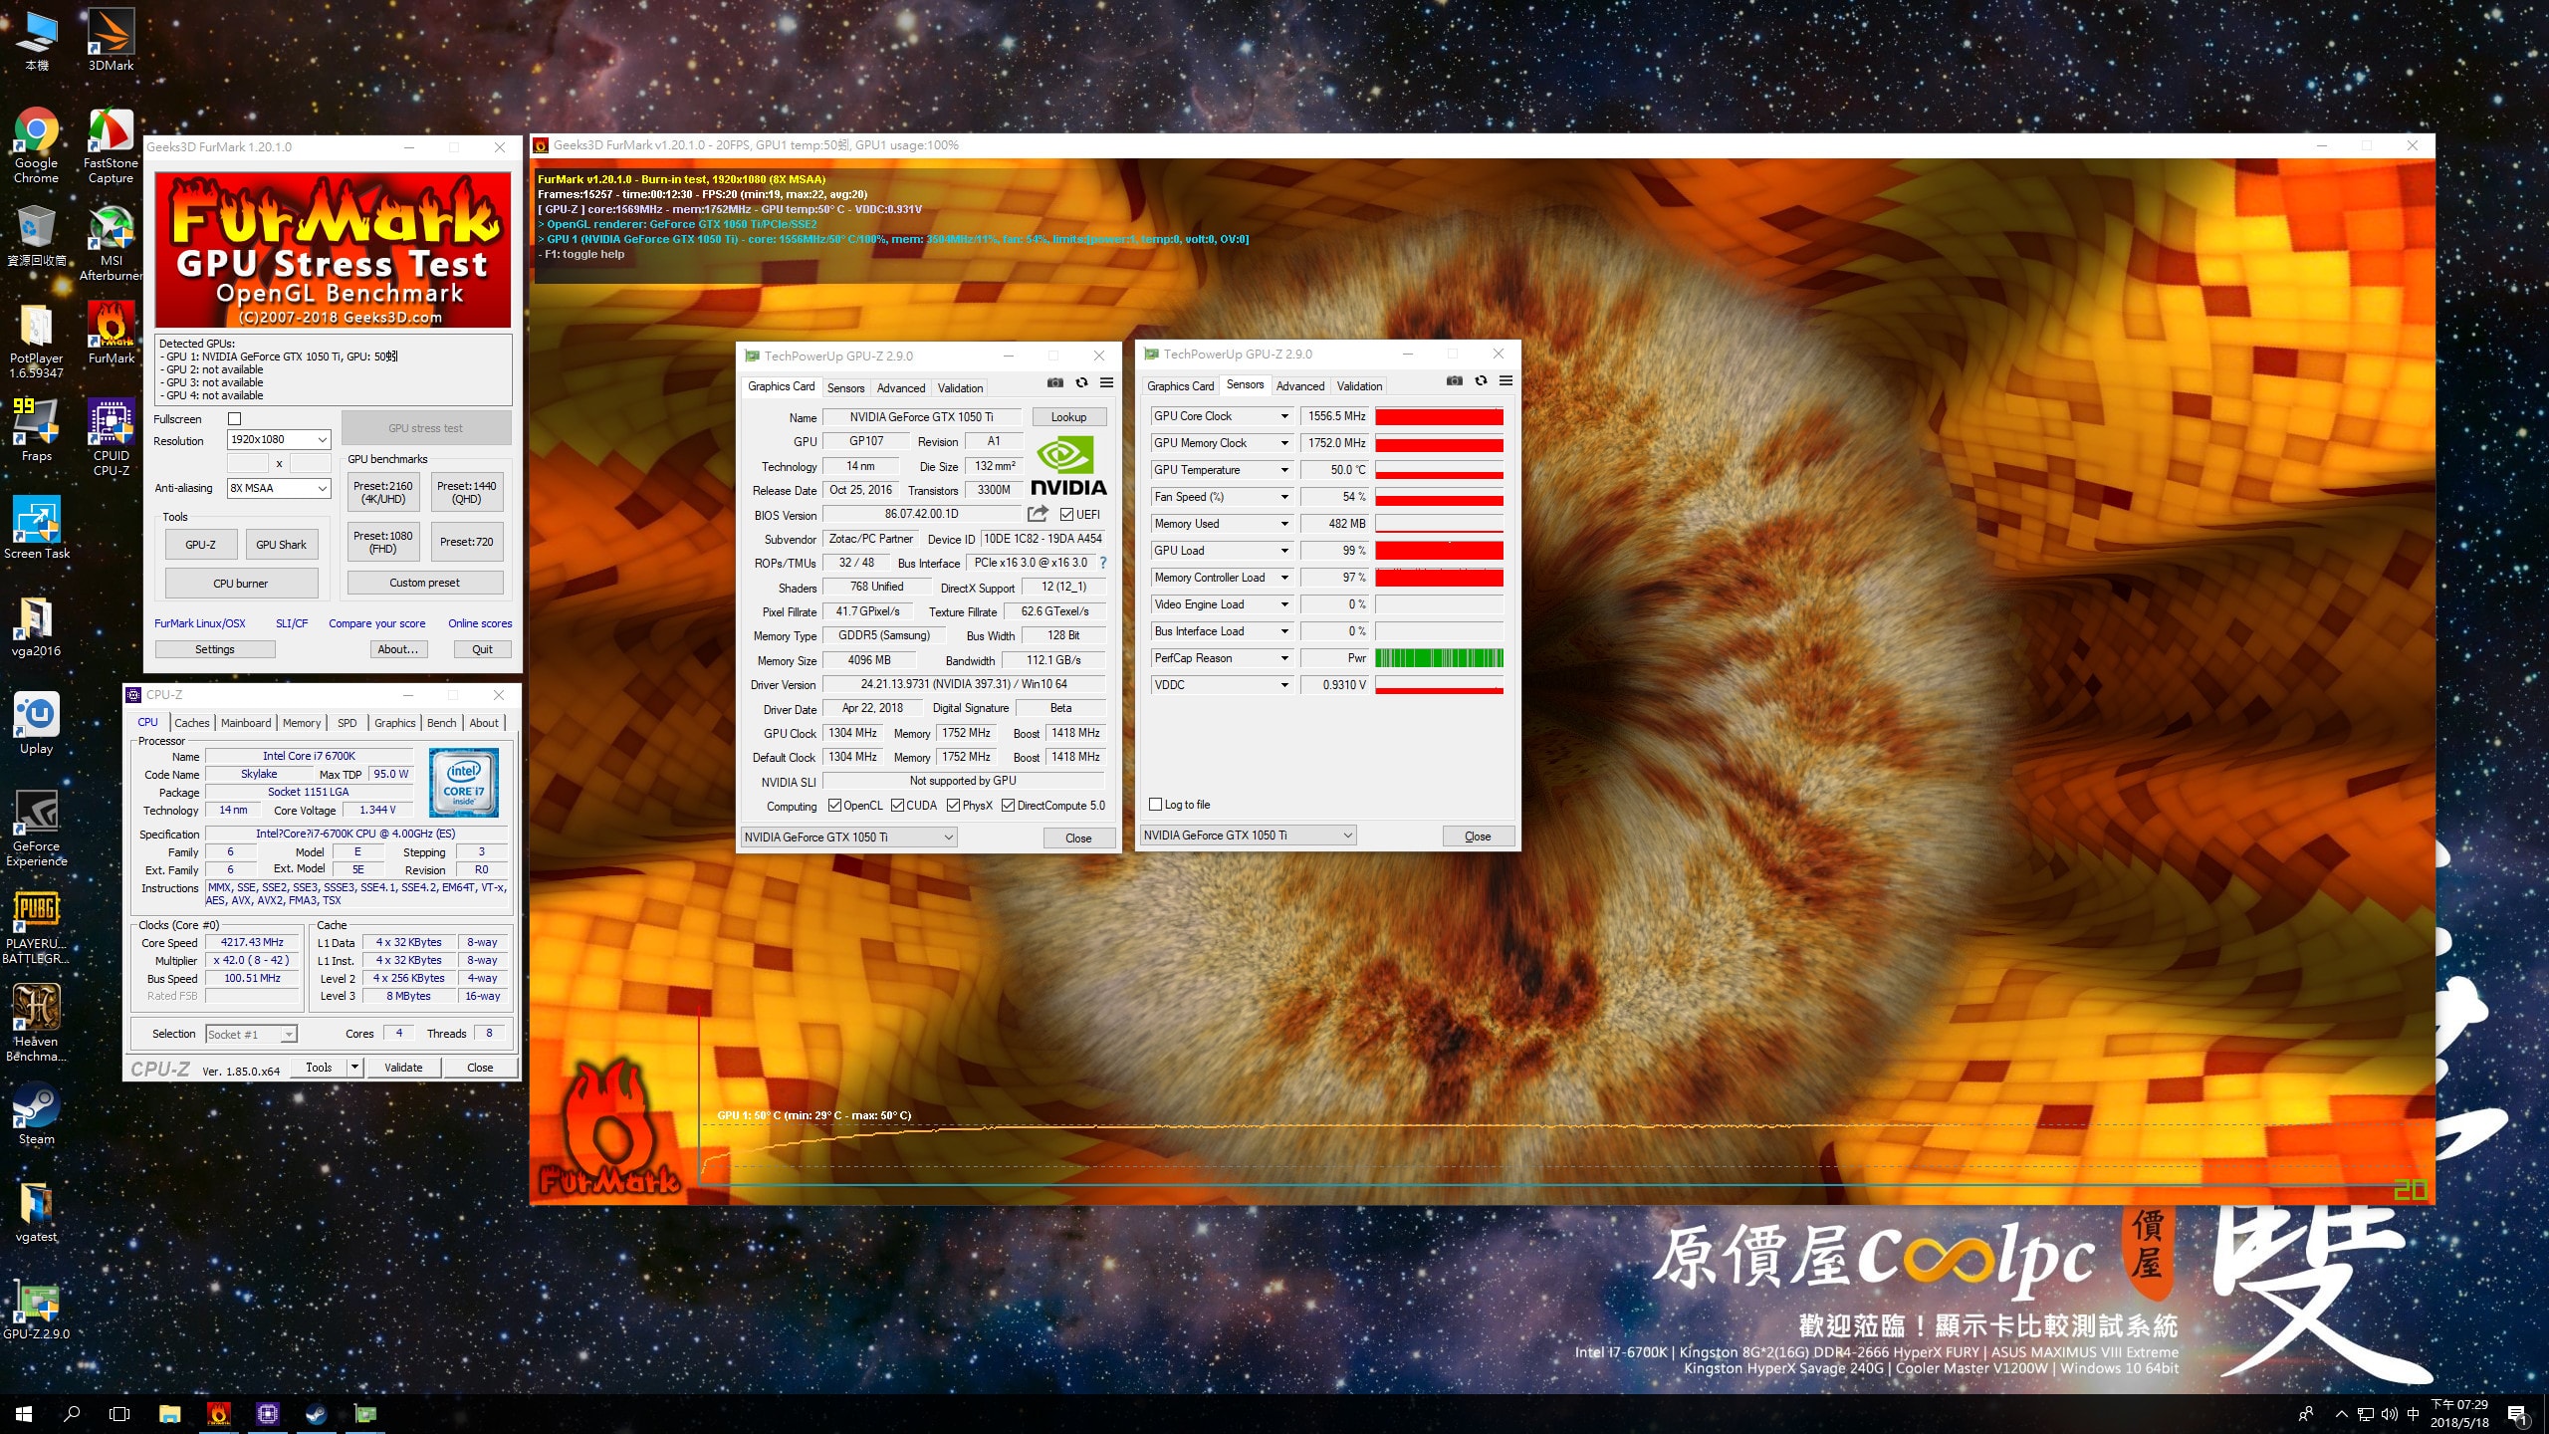Click GPU Shark tool button
Screen dimensions: 2549x1434
(281, 545)
